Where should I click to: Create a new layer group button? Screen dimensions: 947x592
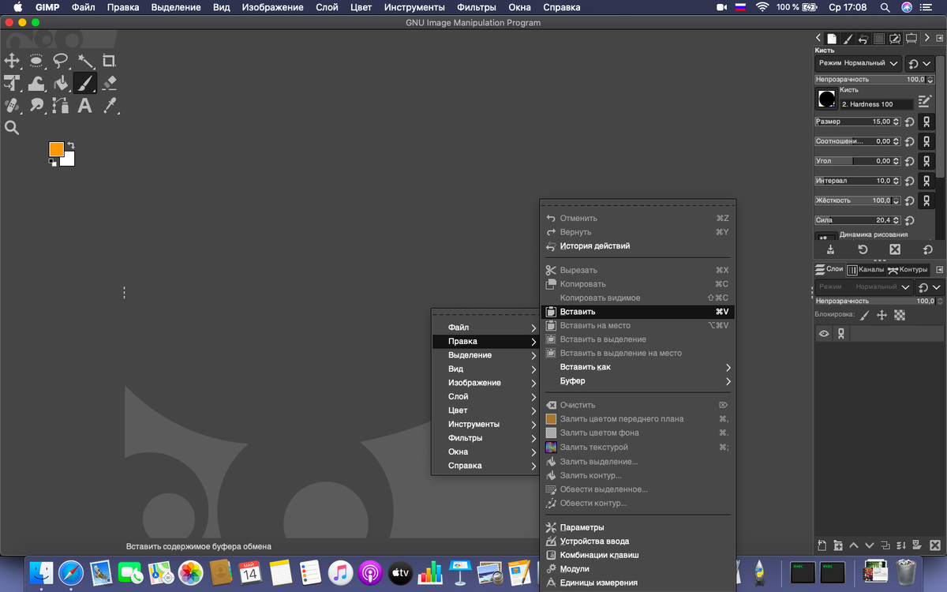coord(837,545)
